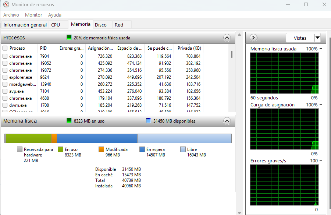The image size is (331, 215).
Task: Click the green physical memory used indicator icon
Action: tap(69, 38)
